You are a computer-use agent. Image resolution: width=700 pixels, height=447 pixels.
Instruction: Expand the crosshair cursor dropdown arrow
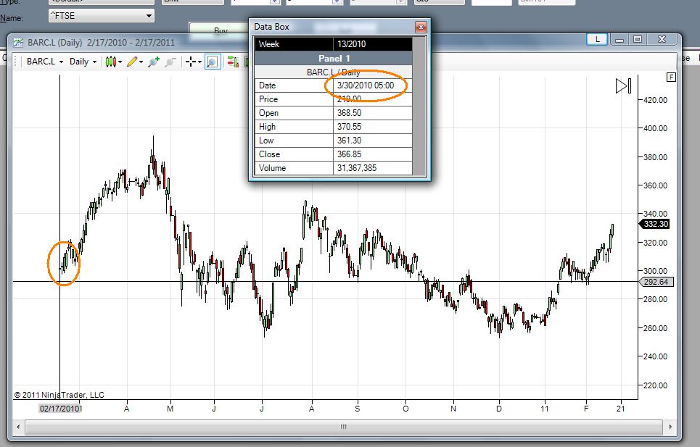coord(200,62)
